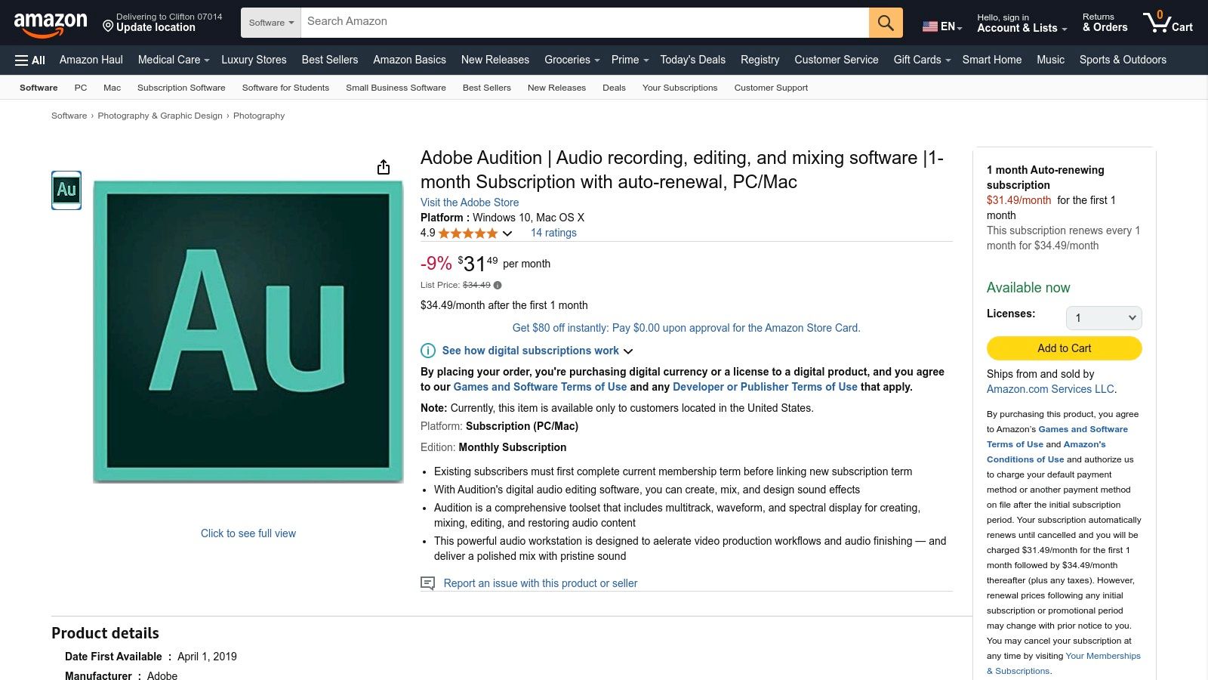Click the List Price info icon
The image size is (1208, 680).
pyautogui.click(x=498, y=285)
